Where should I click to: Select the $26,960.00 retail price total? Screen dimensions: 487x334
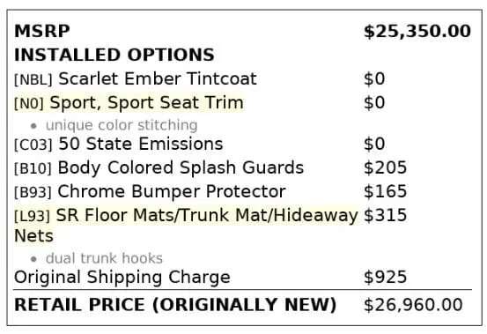click(413, 305)
